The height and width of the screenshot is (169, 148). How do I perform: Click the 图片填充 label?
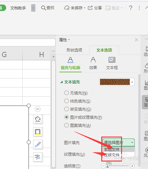click(72, 143)
